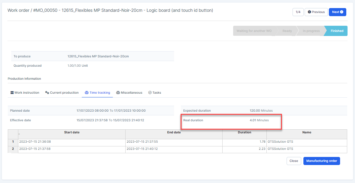Select the In progress status stage

point(311,31)
